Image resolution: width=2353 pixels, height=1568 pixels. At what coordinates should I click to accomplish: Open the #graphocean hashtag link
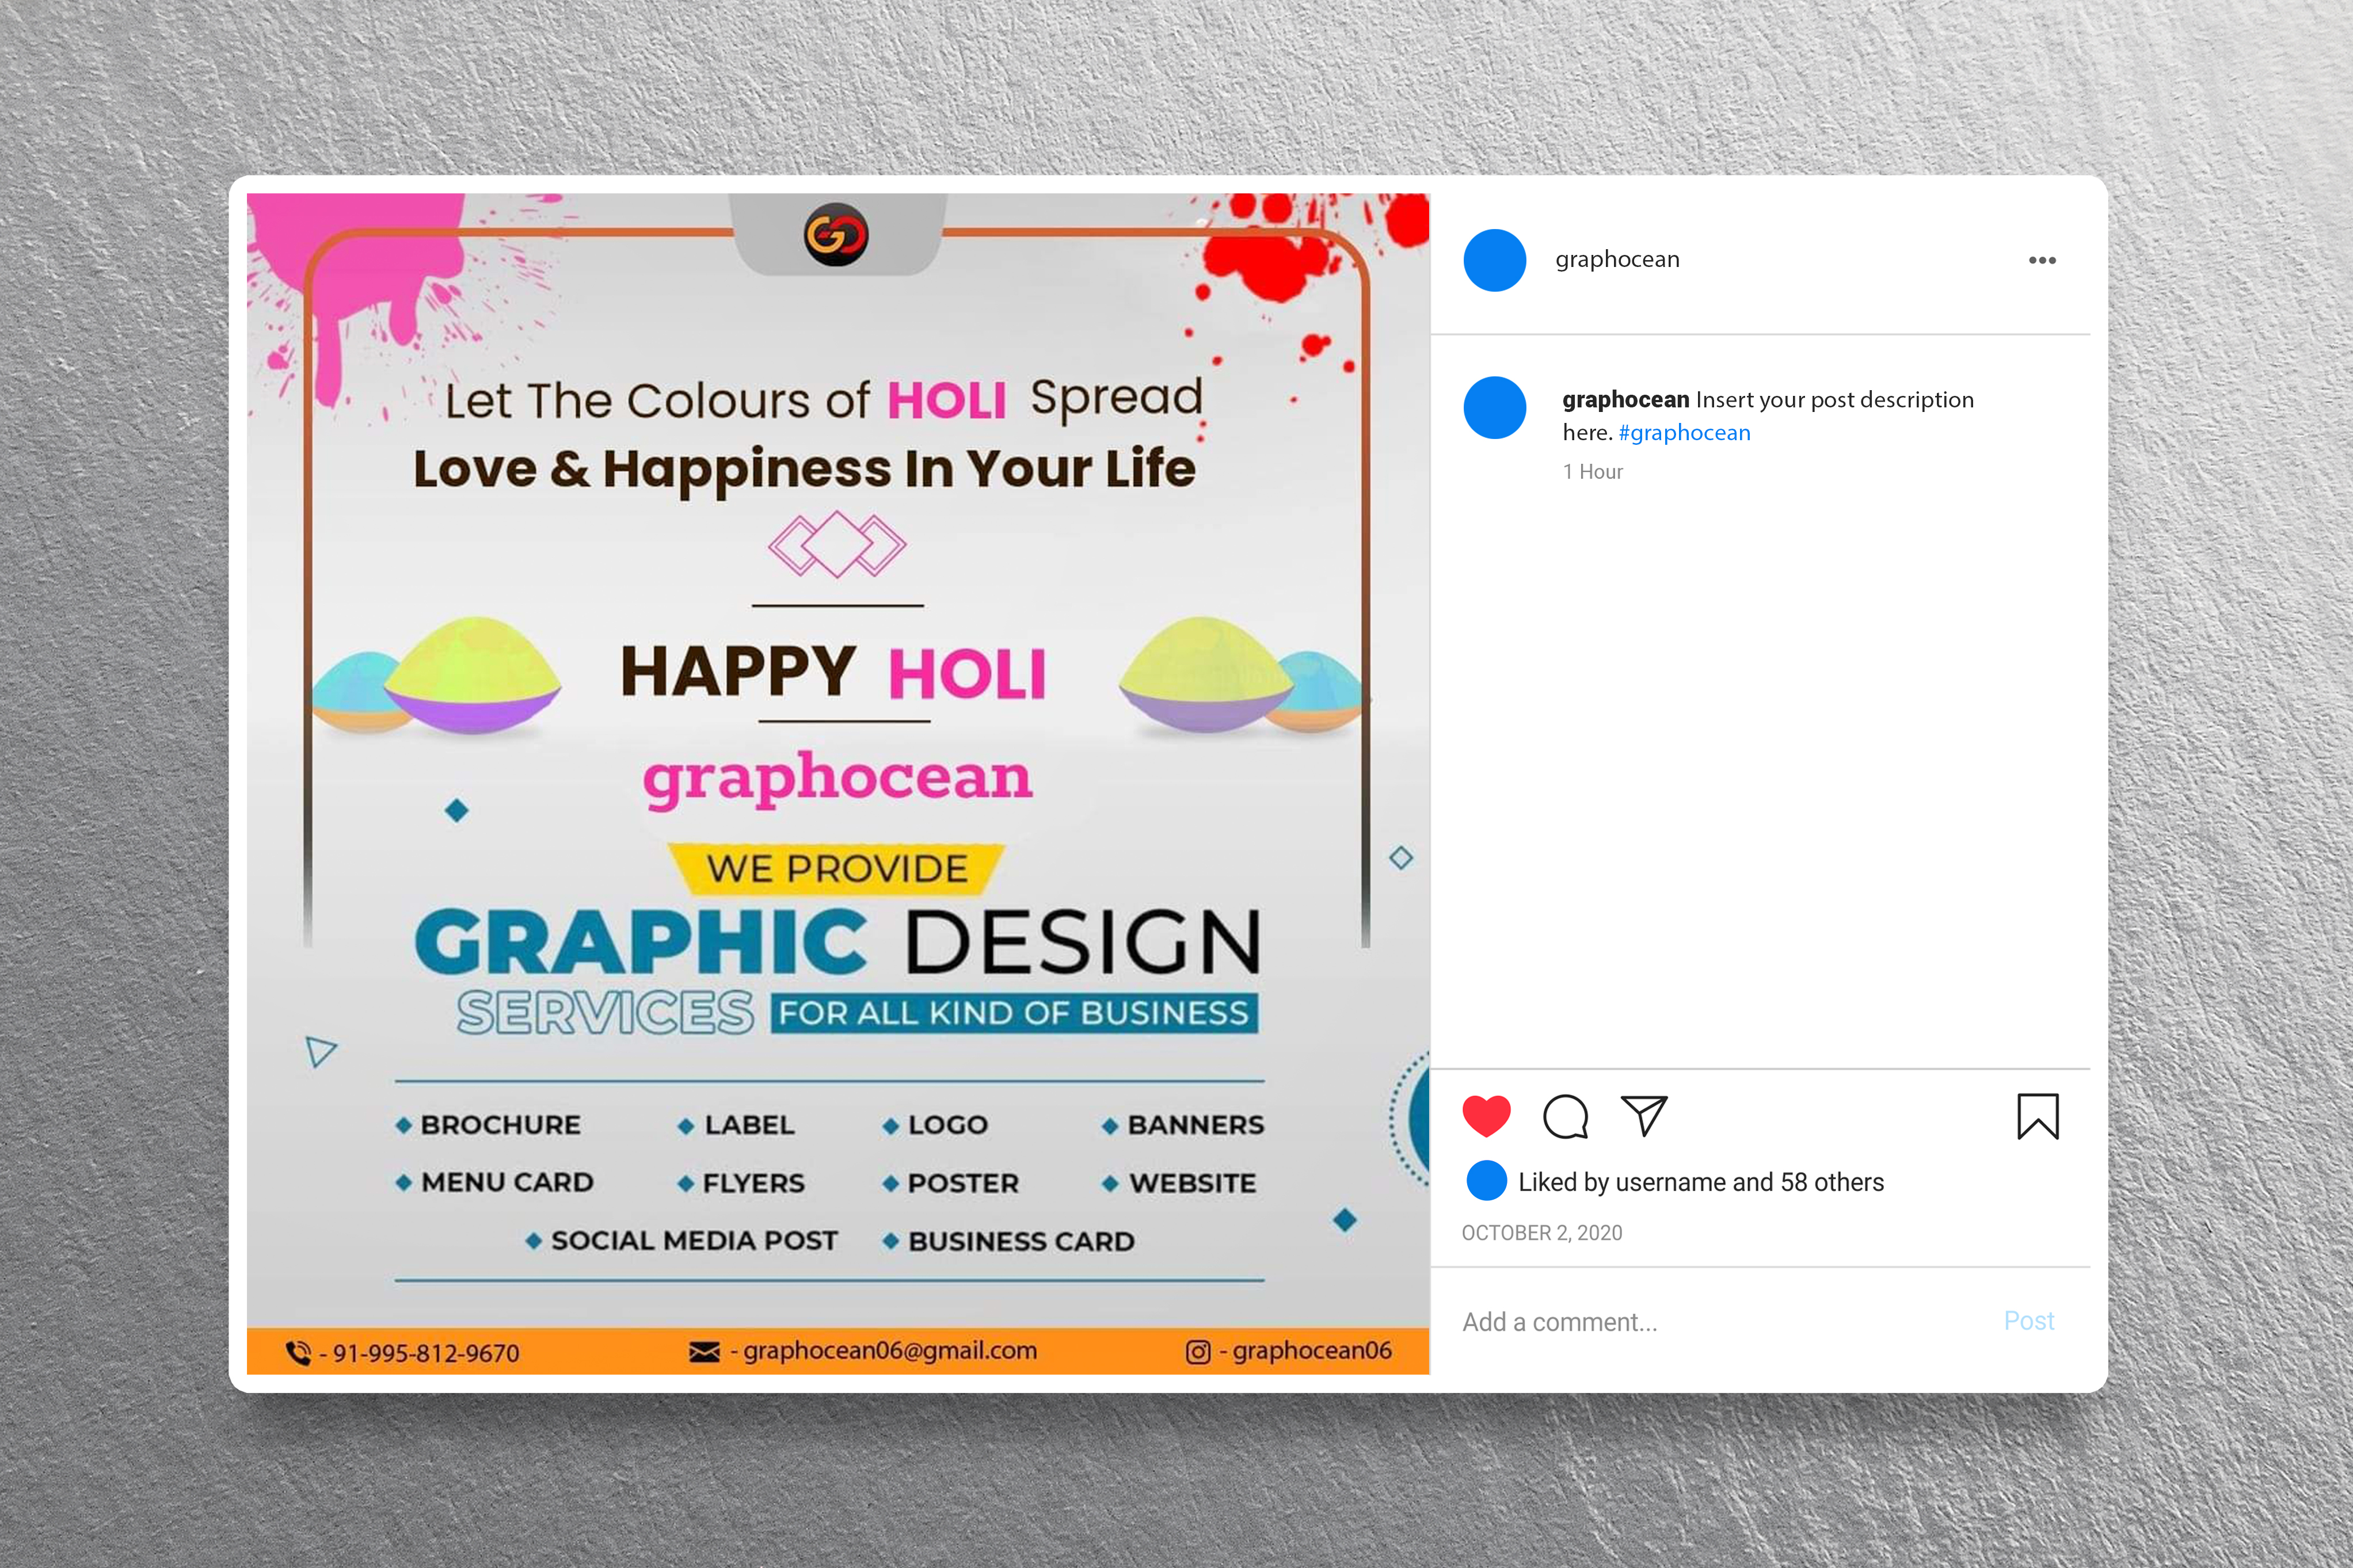click(x=1684, y=432)
